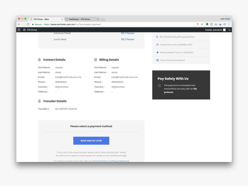Click the Billing Details document icon
This screenshot has height=186, width=248.
[95, 60]
